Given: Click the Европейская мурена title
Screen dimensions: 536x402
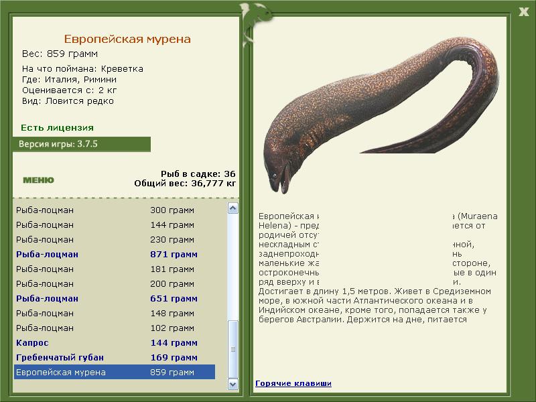Looking at the screenshot, I should (x=127, y=39).
